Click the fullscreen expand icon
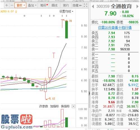This screenshot has width=140, height=130. (x=85, y=5)
